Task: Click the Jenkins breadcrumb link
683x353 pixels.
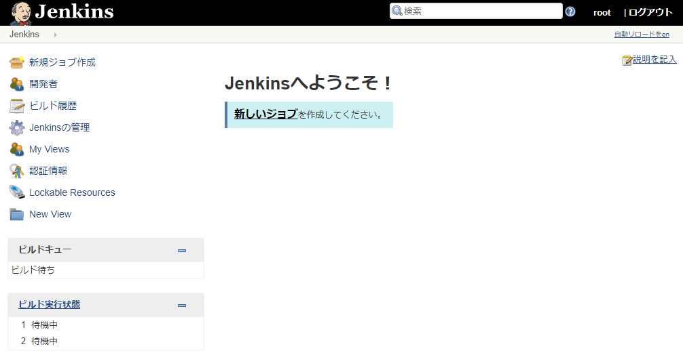Action: tap(24, 35)
